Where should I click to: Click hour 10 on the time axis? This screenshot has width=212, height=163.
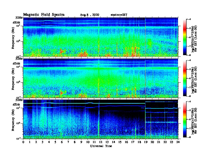[x=88, y=142]
